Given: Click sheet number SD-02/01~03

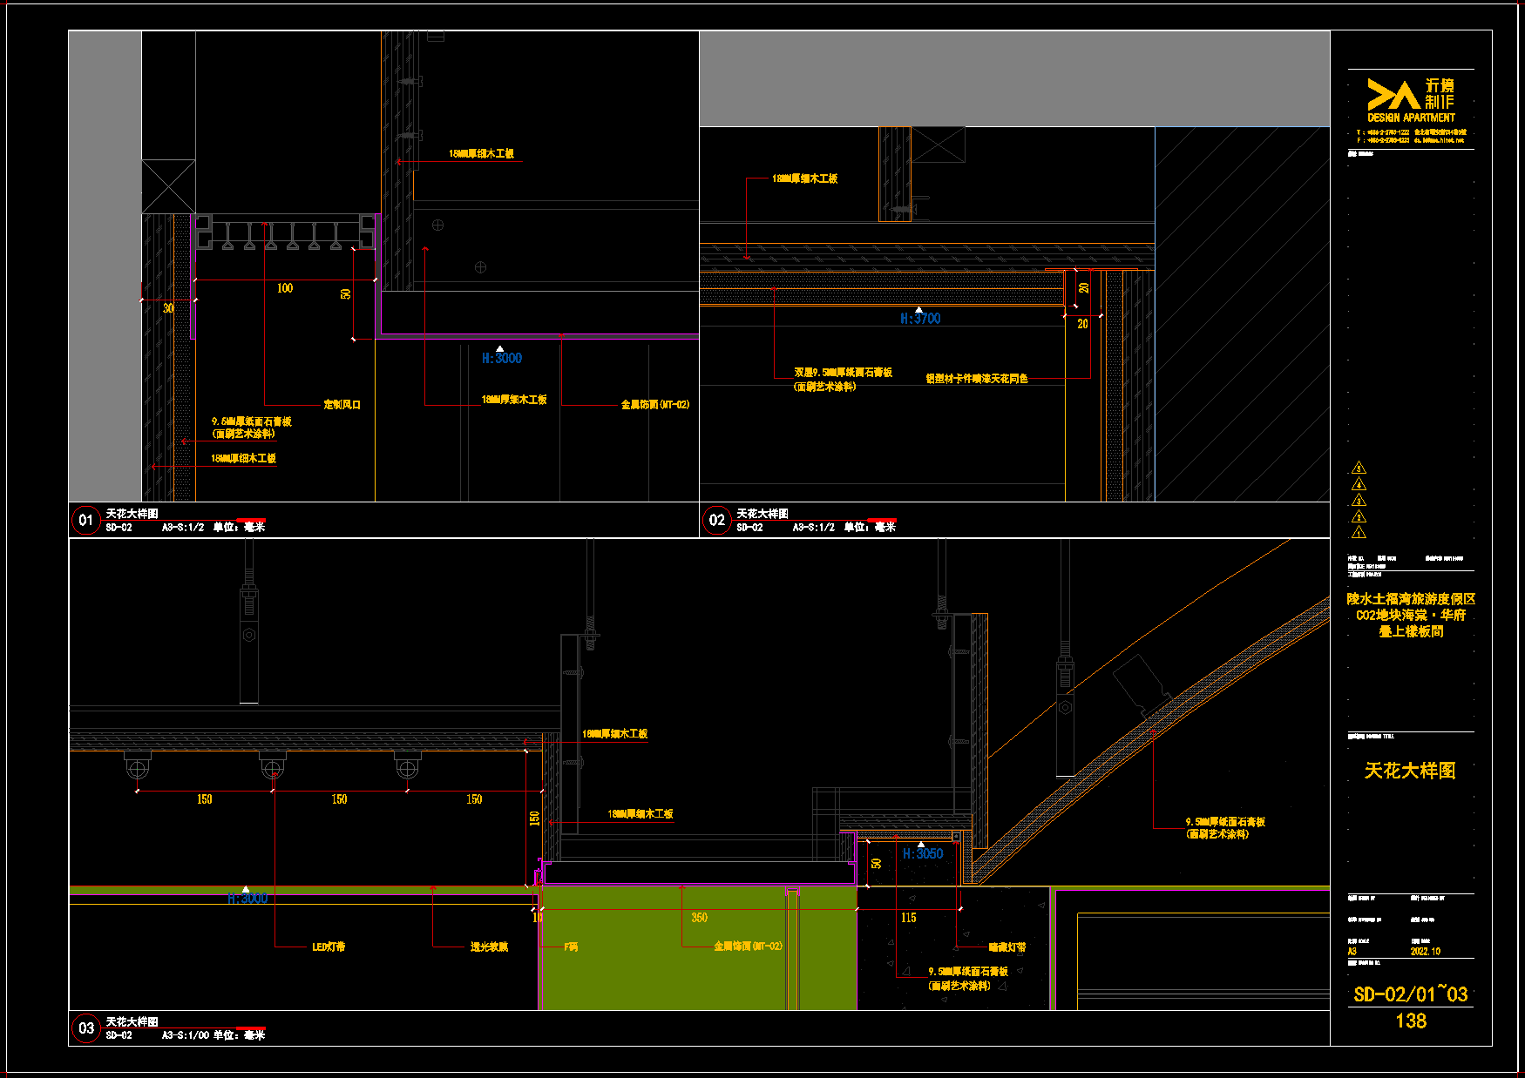Looking at the screenshot, I should [1410, 994].
